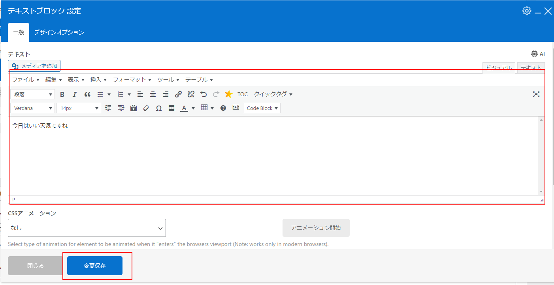
Task: Open the text color picker arrow
Action: pos(193,108)
